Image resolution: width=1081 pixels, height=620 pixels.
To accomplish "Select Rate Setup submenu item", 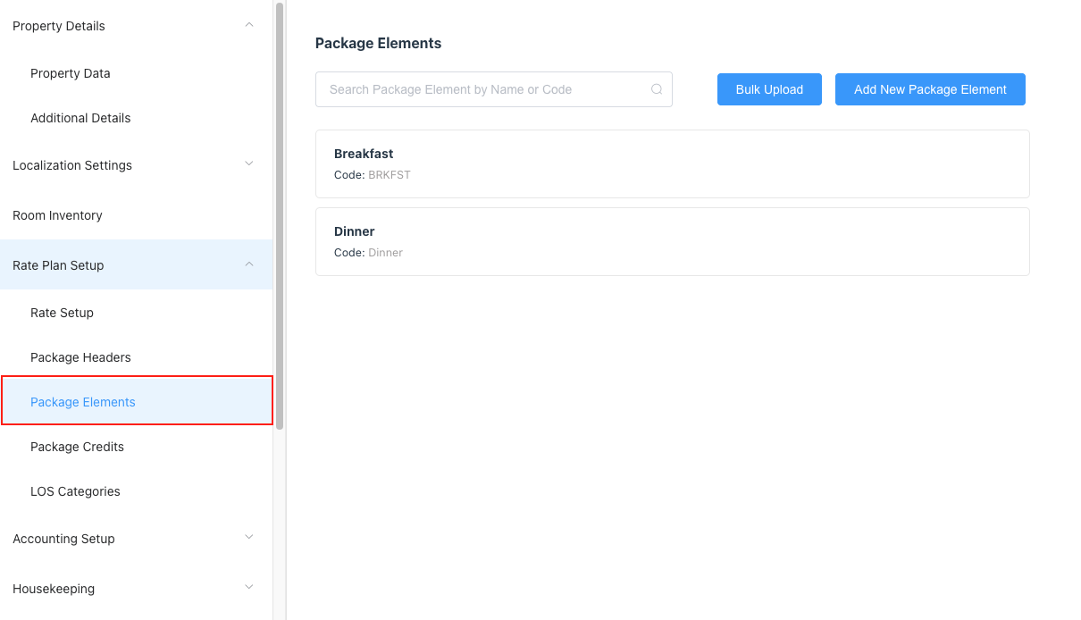I will pos(62,313).
